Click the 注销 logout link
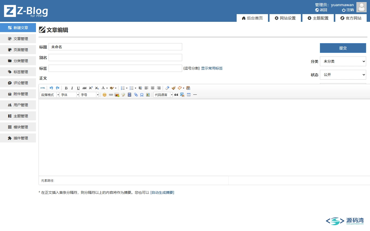 click(348, 10)
